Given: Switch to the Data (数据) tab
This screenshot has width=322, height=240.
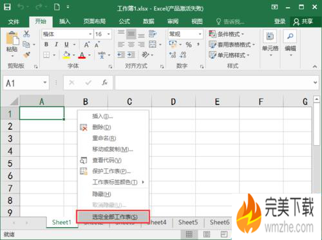Looking at the screenshot, I should [x=149, y=21].
